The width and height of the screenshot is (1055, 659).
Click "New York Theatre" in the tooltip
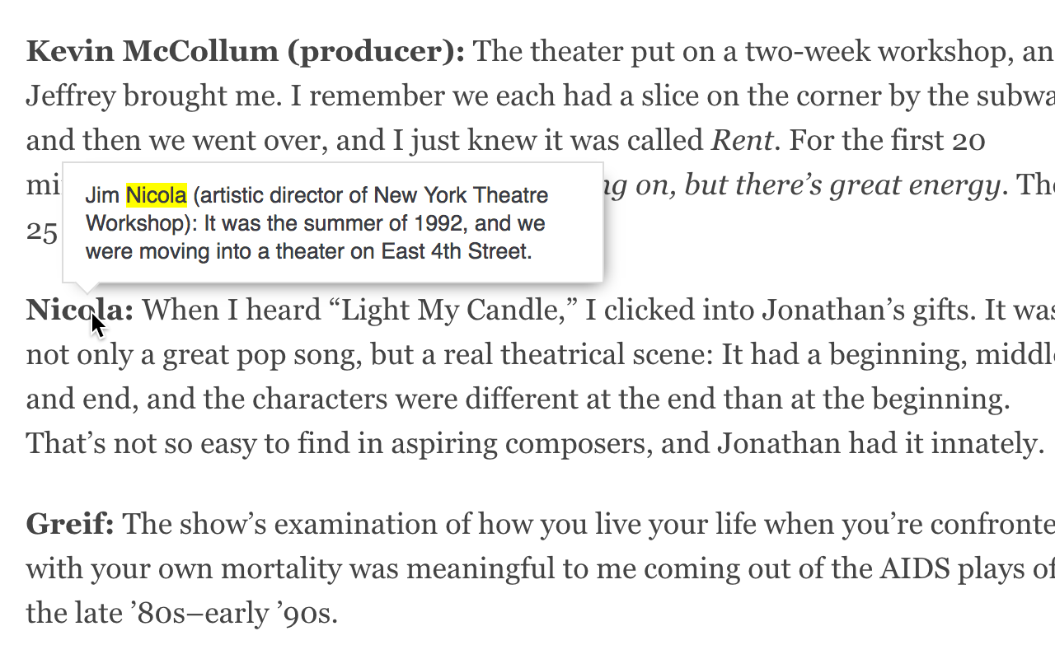pyautogui.click(x=461, y=196)
